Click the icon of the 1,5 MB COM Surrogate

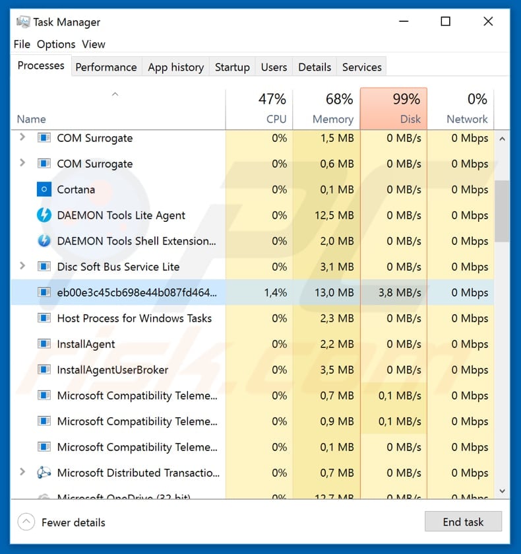[44, 138]
